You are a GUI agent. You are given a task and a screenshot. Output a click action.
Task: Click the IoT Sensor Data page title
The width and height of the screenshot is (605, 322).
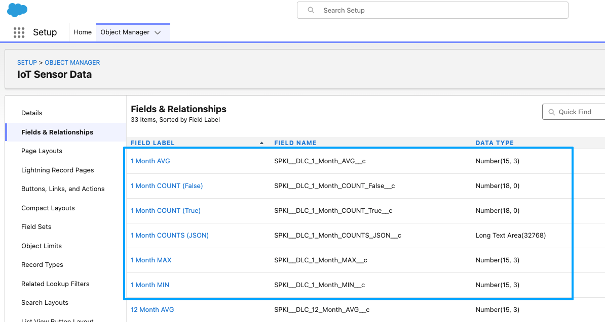(54, 75)
